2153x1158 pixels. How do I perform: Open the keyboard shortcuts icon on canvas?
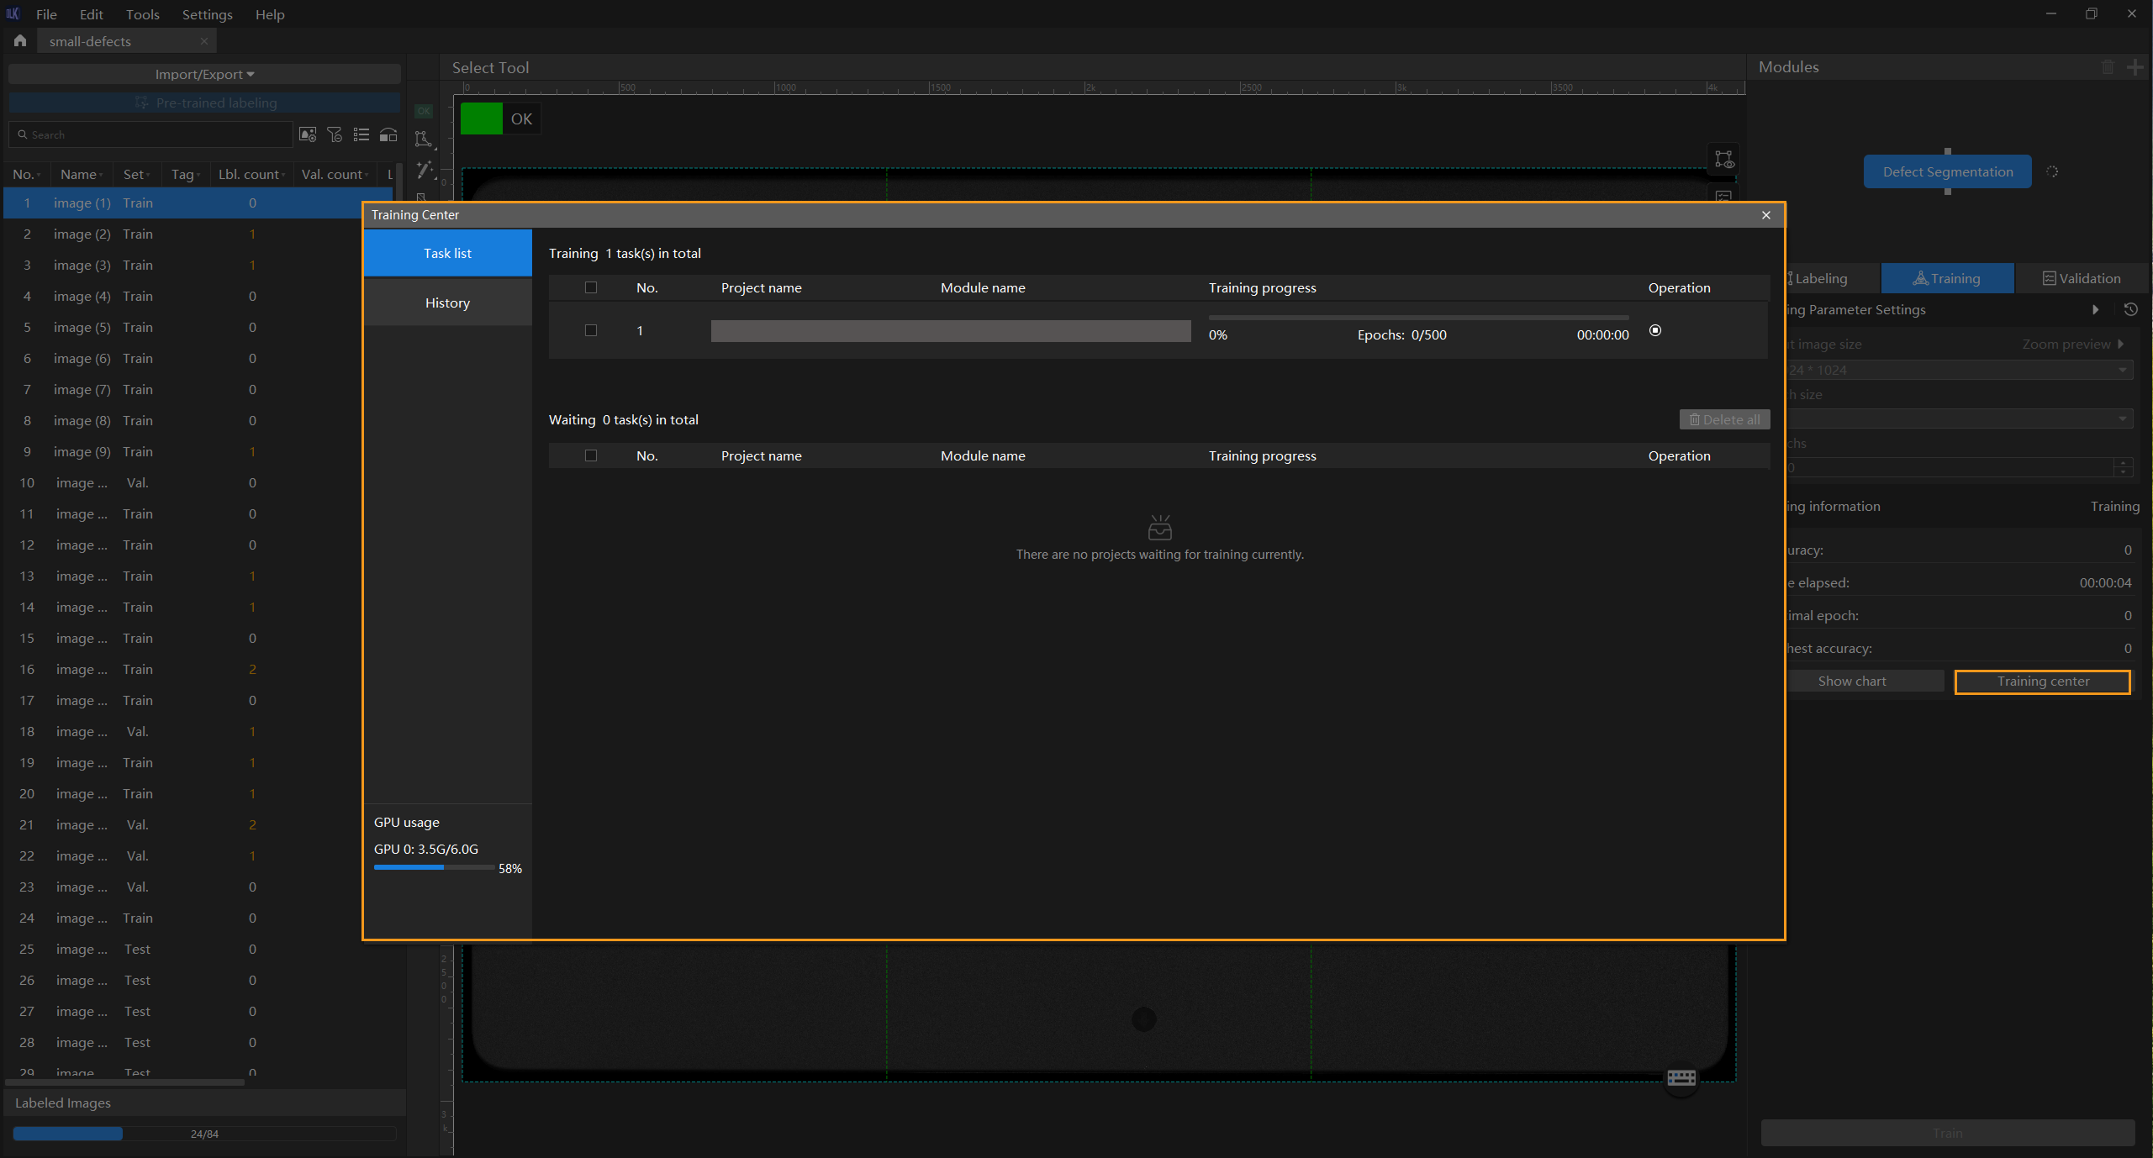(1681, 1078)
